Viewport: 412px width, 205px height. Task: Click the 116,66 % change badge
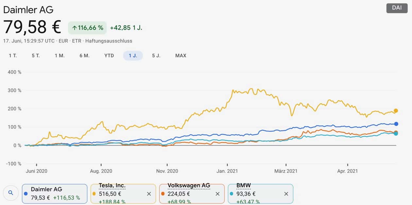click(87, 28)
